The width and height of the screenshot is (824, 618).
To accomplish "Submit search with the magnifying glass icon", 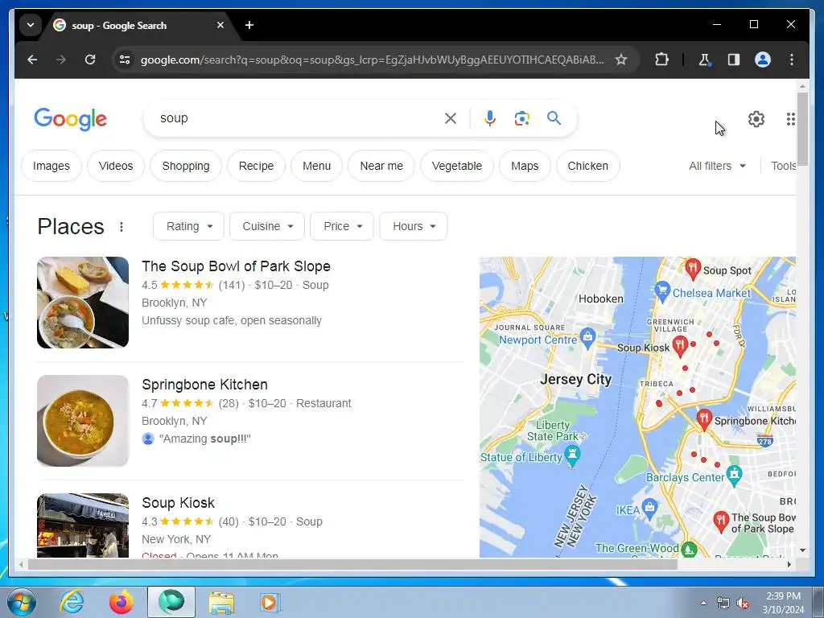I will [x=554, y=117].
